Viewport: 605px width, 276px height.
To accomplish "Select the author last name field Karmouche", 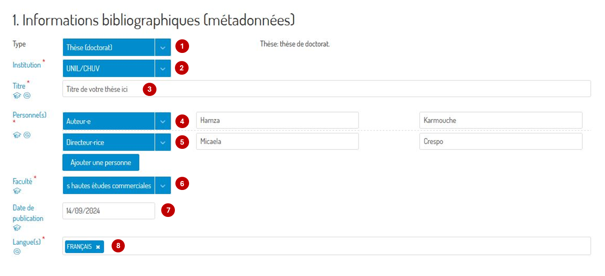I will pos(501,121).
